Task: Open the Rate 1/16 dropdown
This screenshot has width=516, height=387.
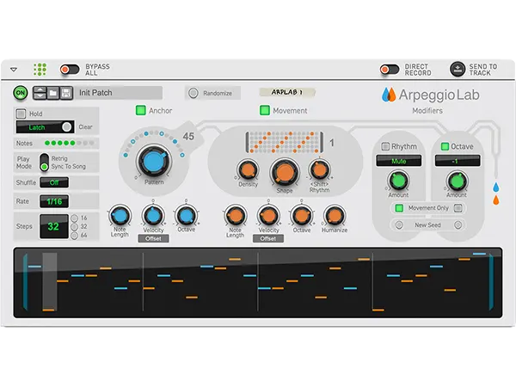Action: [54, 201]
